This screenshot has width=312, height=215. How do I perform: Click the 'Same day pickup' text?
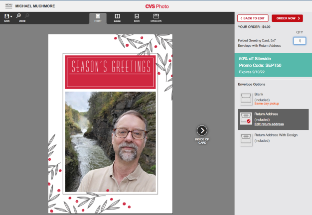[x=267, y=104]
